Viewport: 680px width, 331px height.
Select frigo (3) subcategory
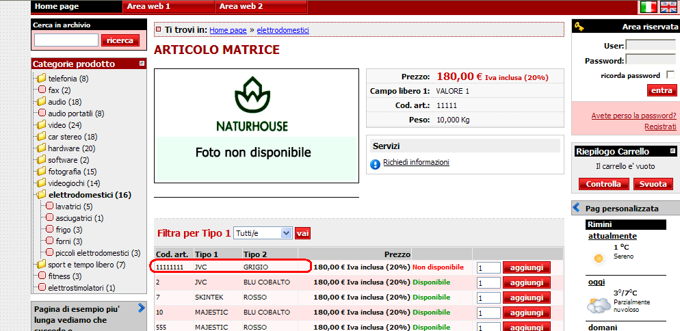click(69, 230)
